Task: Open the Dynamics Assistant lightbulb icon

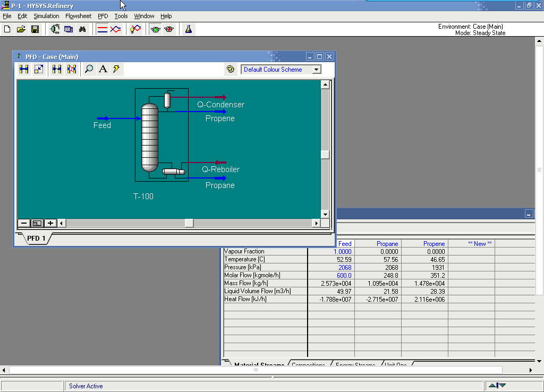Action: (x=135, y=29)
